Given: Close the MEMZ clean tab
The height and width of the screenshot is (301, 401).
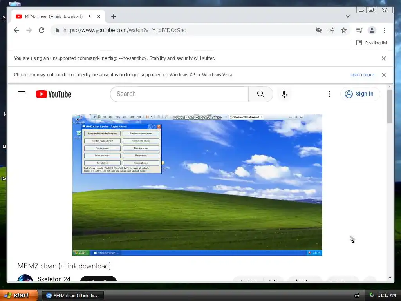Looking at the screenshot, I should [99, 16].
